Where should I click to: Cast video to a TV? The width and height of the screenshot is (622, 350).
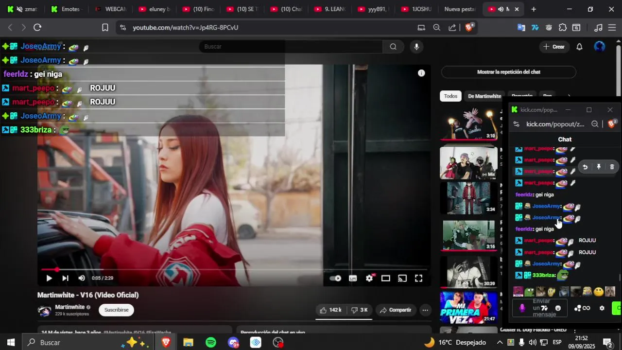tap(402, 279)
